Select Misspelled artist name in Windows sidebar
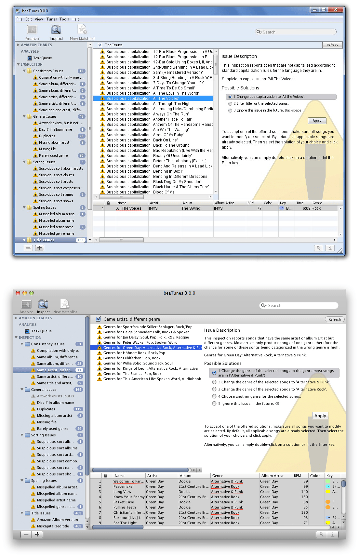 [x=56, y=227]
